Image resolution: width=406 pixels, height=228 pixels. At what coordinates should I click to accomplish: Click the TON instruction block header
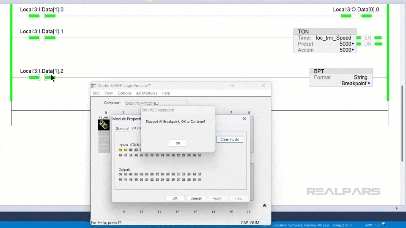(x=325, y=32)
